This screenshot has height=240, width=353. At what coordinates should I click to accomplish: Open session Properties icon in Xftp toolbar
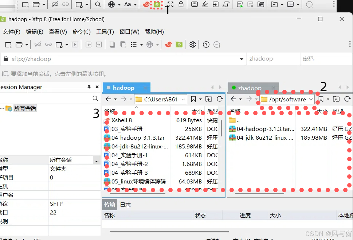tap(59, 44)
